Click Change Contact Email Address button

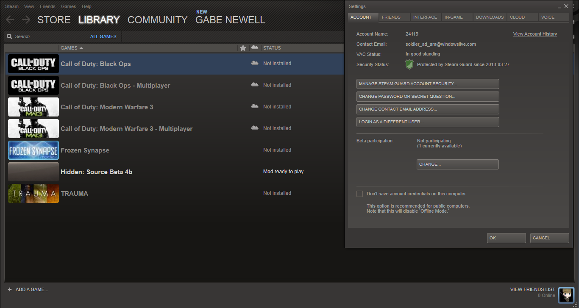tap(428, 109)
